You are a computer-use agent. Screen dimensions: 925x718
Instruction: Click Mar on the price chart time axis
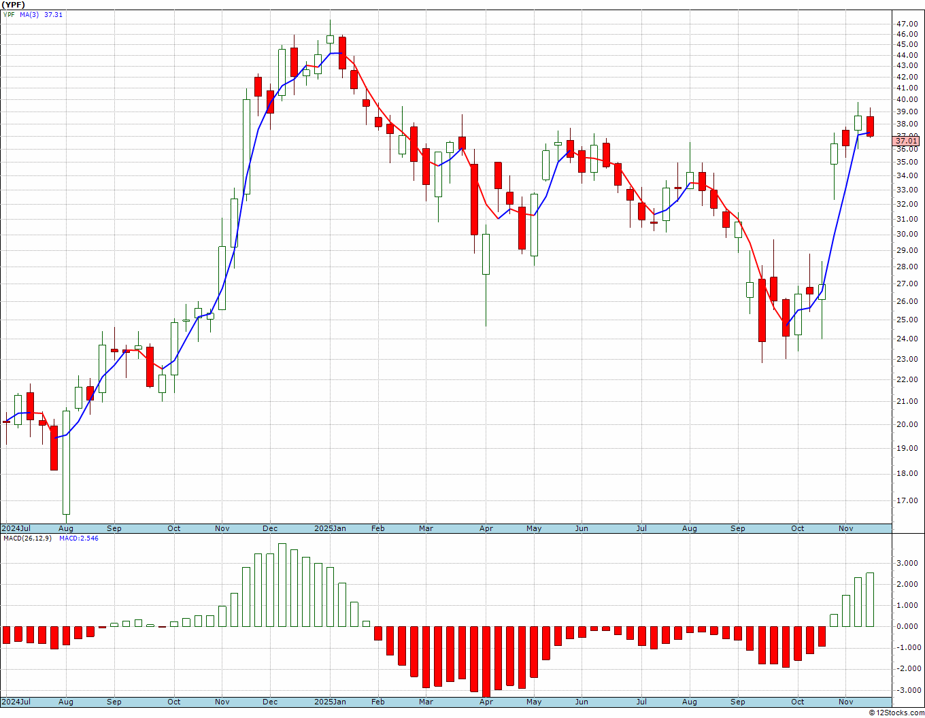coord(426,528)
